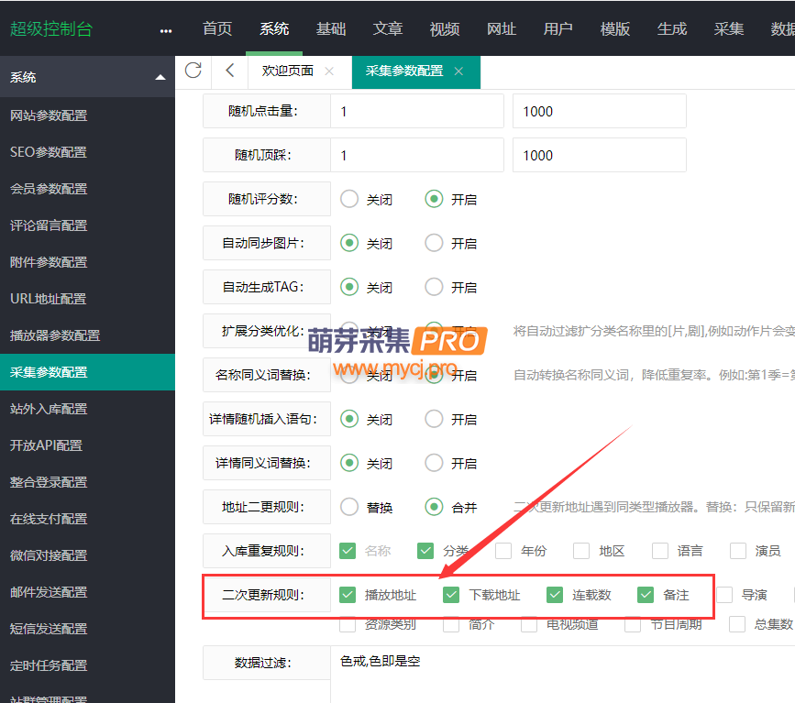Click the 随机顶踩 minimum input field

coord(417,155)
